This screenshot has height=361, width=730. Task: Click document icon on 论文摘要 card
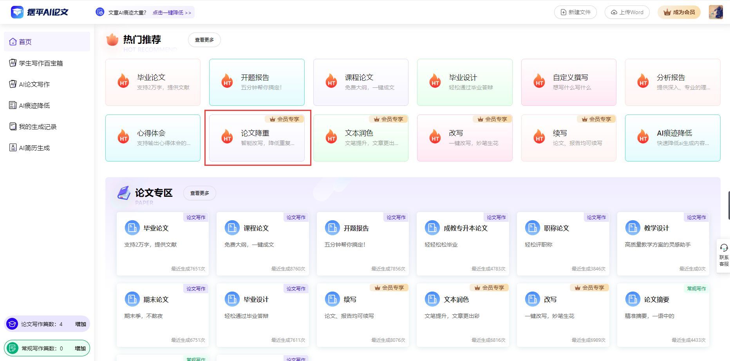[x=632, y=299]
